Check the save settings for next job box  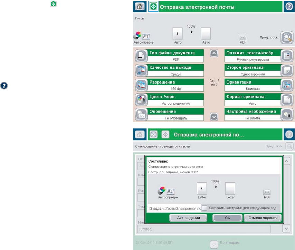(x=204, y=209)
